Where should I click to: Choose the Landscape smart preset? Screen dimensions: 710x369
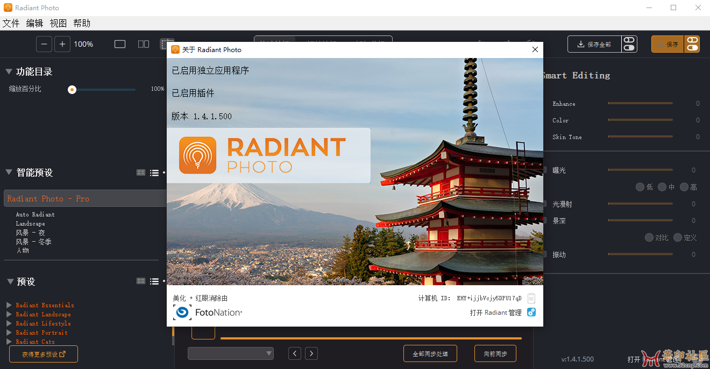(31, 223)
